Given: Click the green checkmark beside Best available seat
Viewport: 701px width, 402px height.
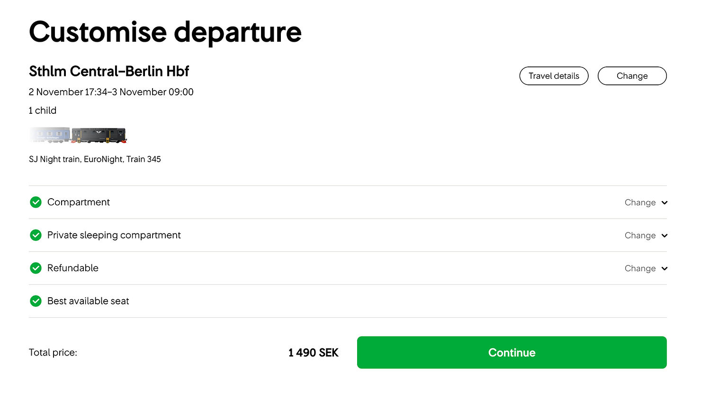Looking at the screenshot, I should (x=36, y=301).
